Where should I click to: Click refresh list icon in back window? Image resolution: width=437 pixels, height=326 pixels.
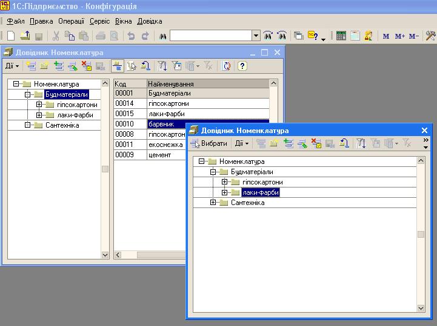click(x=226, y=66)
